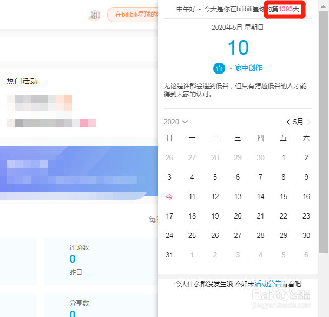Viewport: 329px width, 317px height.
Task: Select black May 30 in calendar
Action: (x=306, y=236)
